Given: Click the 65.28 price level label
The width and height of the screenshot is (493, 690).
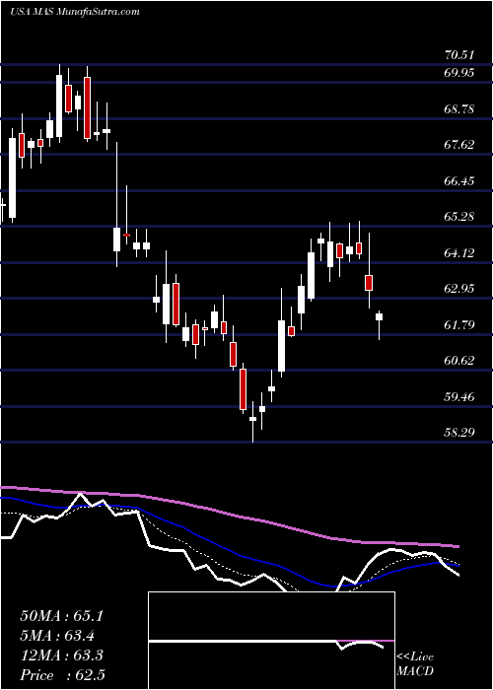Looking at the screenshot, I should point(459,217).
